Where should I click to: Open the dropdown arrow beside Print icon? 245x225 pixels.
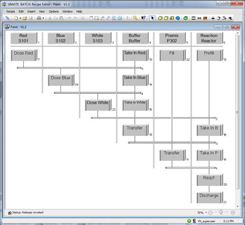pyautogui.click(x=43, y=18)
